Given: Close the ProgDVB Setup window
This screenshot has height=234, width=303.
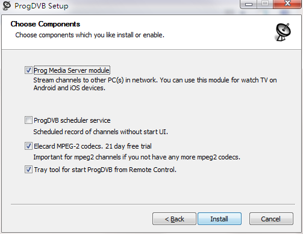Looking at the screenshot, I should [x=287, y=4].
